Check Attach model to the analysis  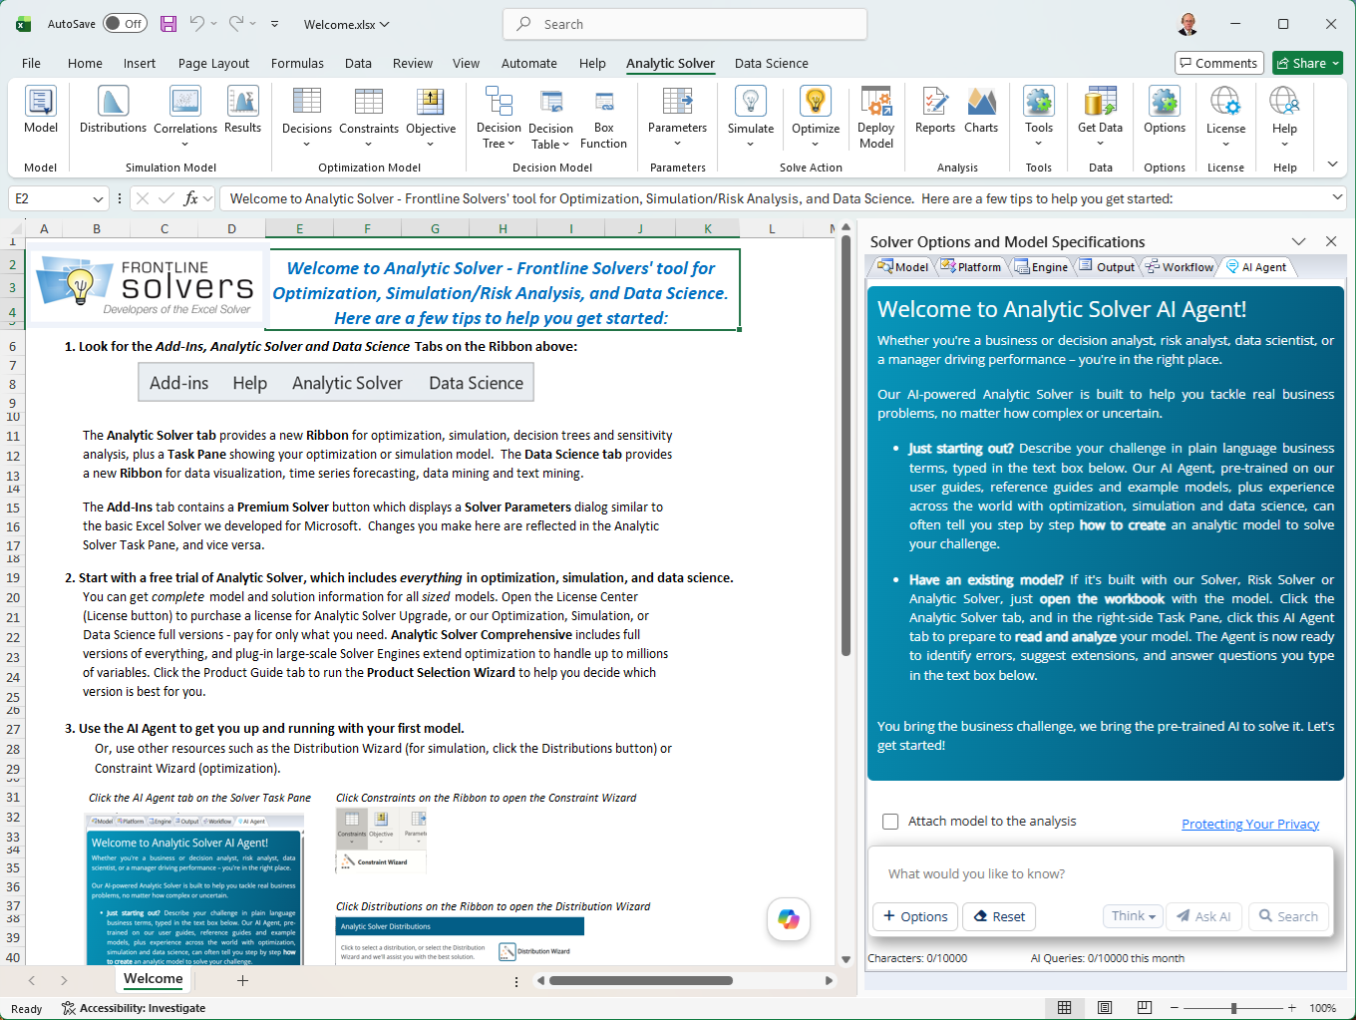coord(890,822)
